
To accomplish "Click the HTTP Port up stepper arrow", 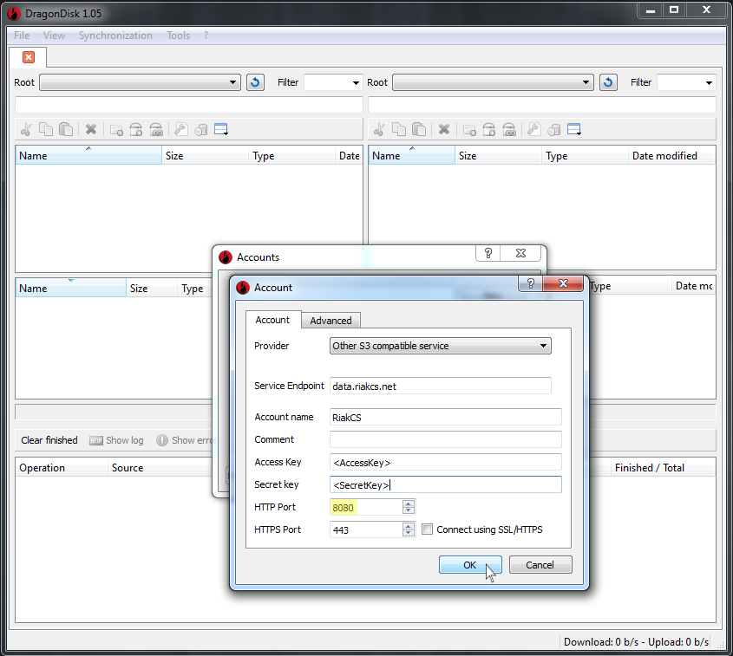I will [x=408, y=503].
